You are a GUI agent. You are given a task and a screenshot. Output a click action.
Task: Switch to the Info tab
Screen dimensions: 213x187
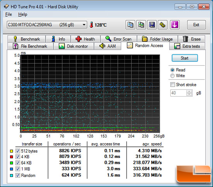tap(58, 39)
